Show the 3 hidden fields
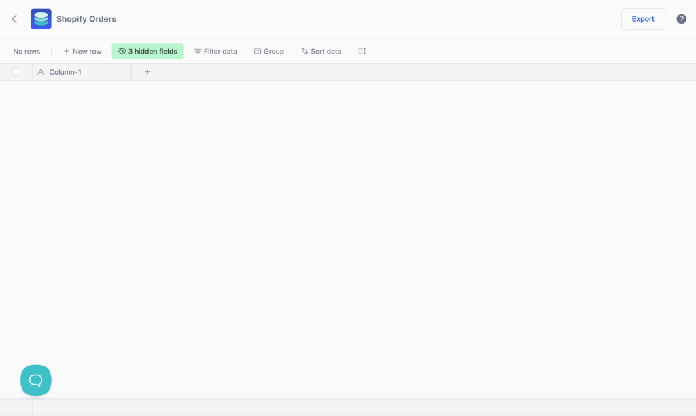Viewport: 696px width, 416px height. pos(147,51)
